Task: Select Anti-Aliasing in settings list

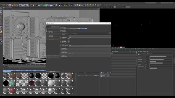Action: click(51, 33)
